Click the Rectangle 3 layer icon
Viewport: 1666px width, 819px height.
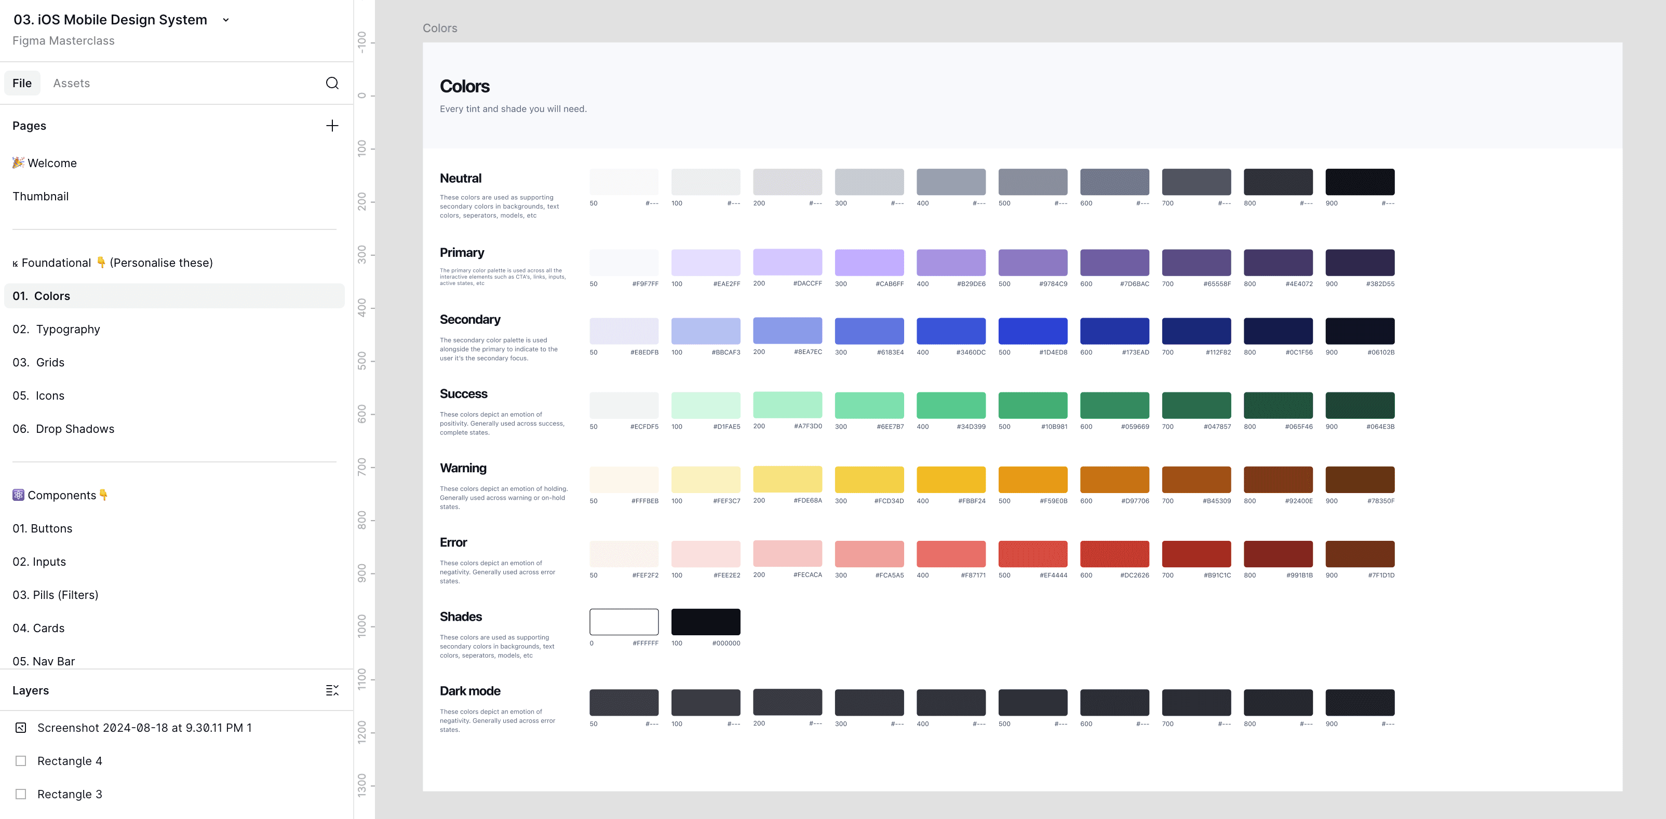click(x=21, y=795)
